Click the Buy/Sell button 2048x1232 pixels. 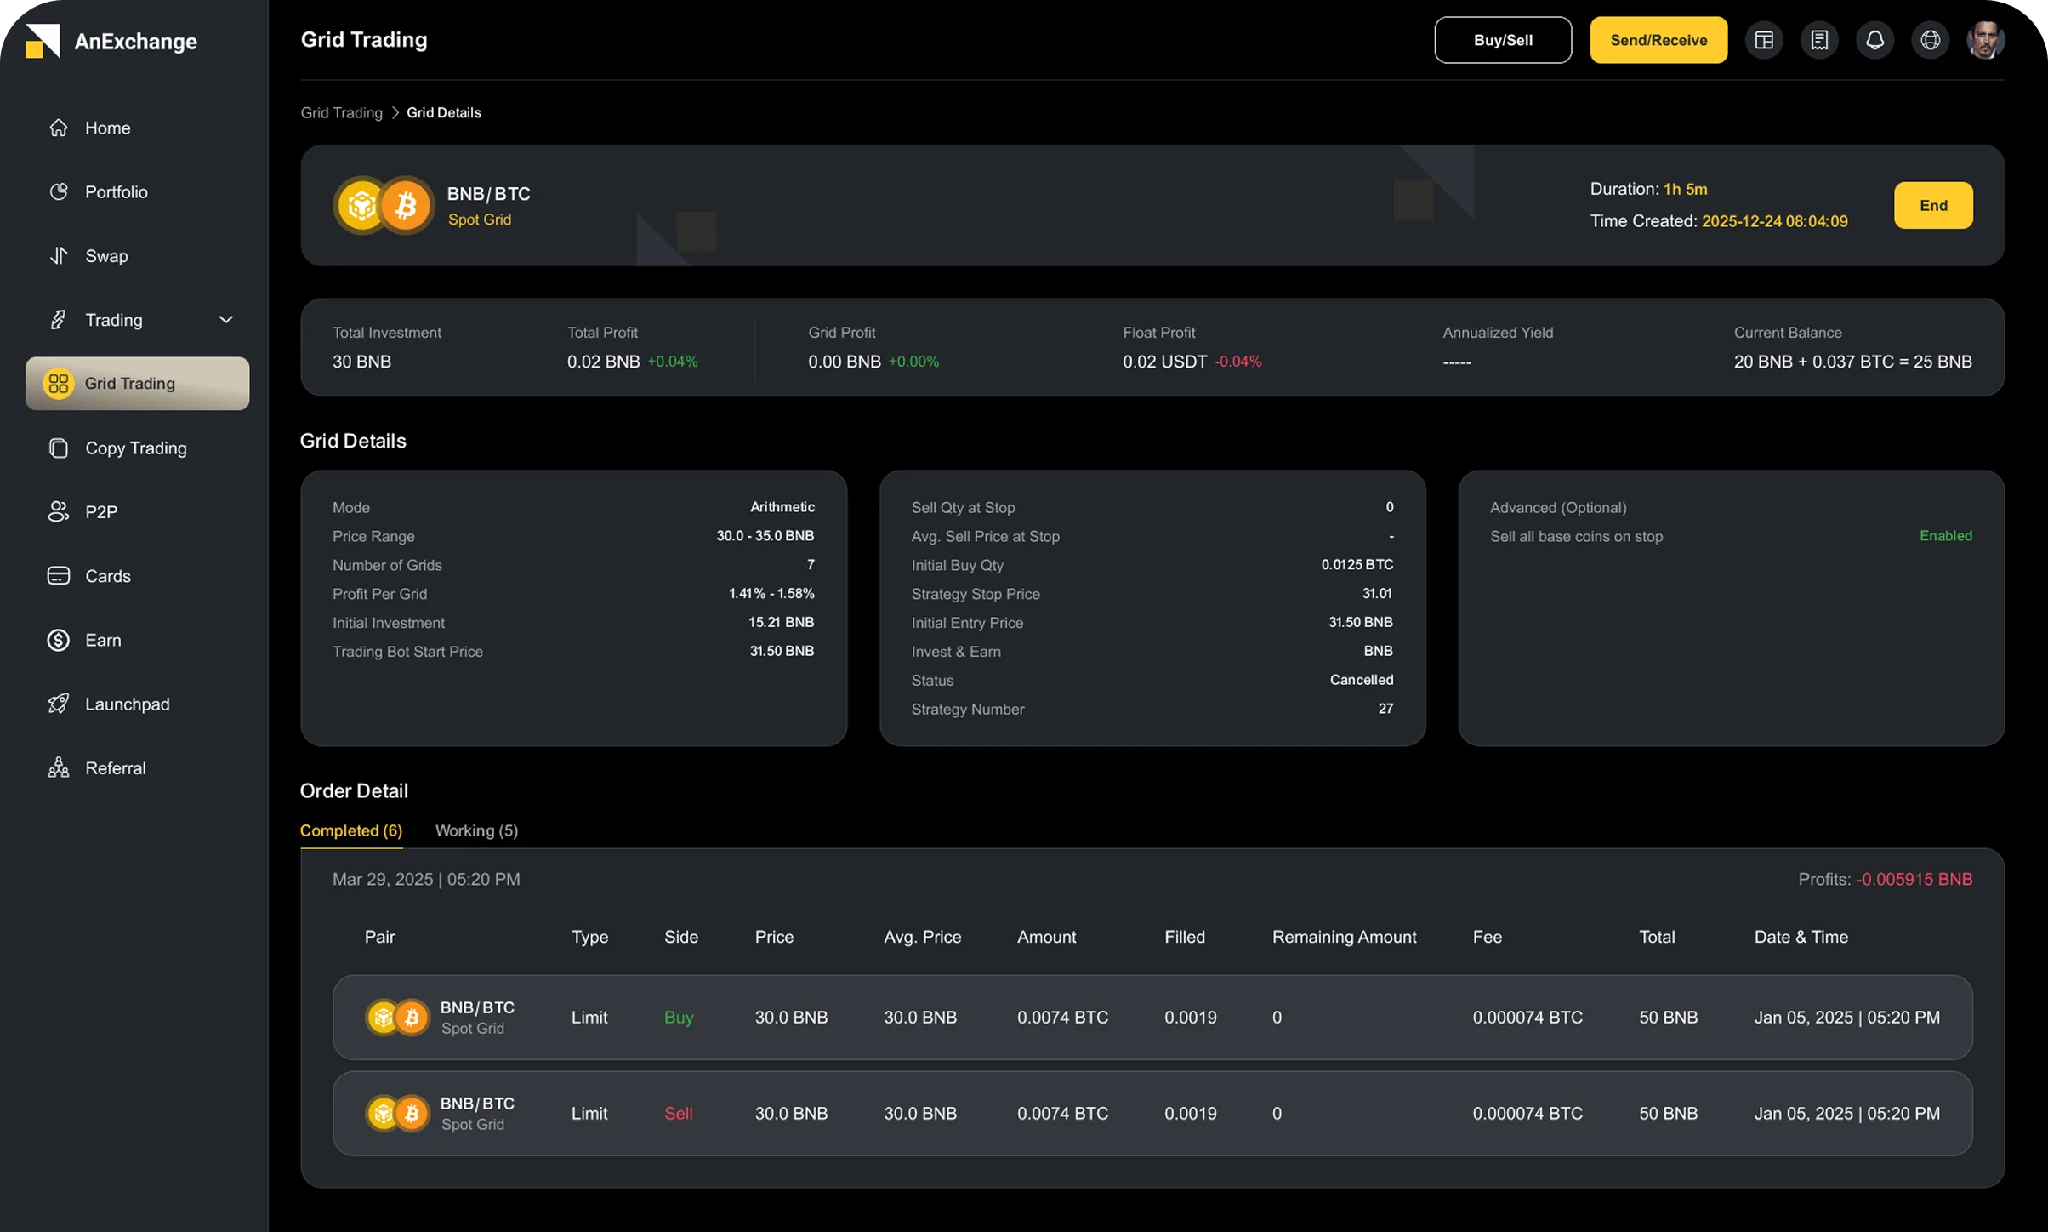(x=1502, y=39)
